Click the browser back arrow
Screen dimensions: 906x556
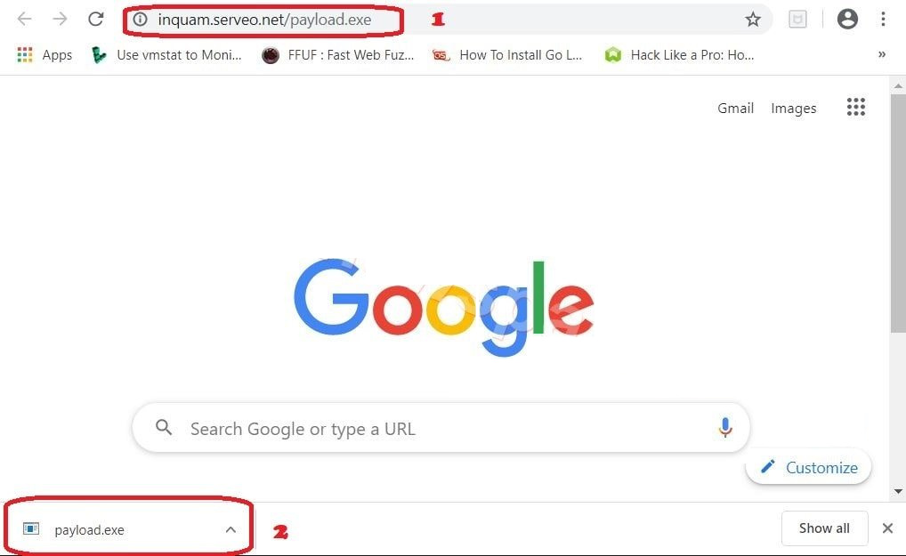[x=24, y=19]
